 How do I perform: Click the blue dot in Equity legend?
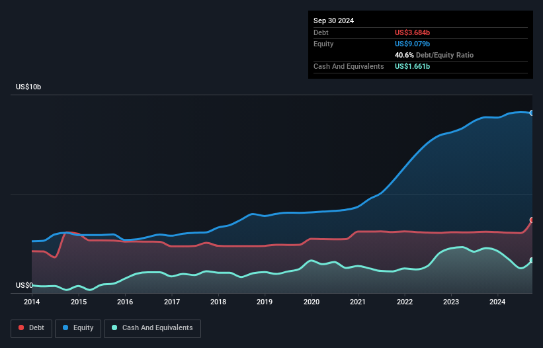(65, 327)
